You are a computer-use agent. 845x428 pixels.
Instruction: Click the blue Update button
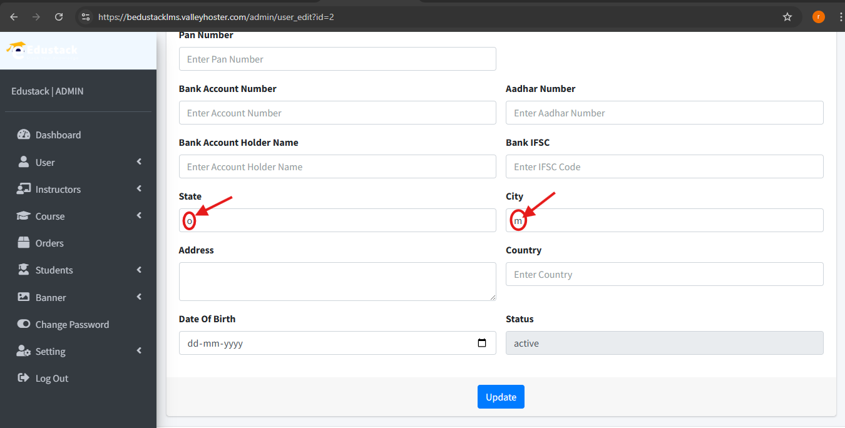pyautogui.click(x=501, y=397)
